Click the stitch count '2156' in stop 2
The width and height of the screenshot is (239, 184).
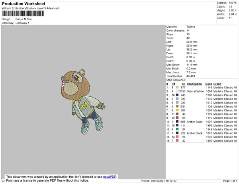tap(182, 91)
